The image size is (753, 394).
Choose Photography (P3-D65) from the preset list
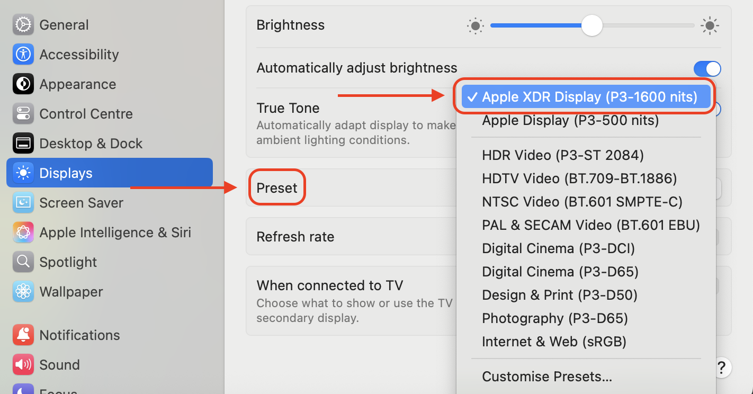tap(554, 318)
